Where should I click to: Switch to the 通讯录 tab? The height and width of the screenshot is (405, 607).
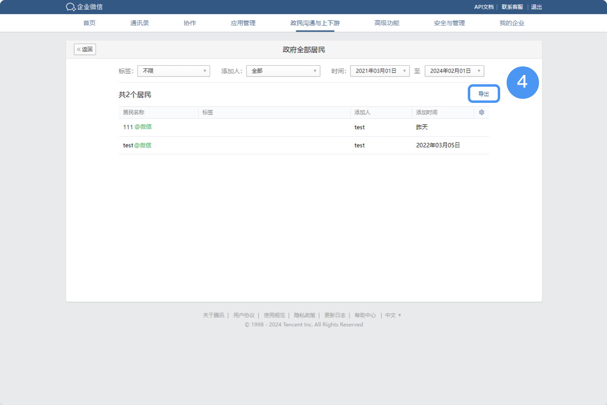point(139,23)
